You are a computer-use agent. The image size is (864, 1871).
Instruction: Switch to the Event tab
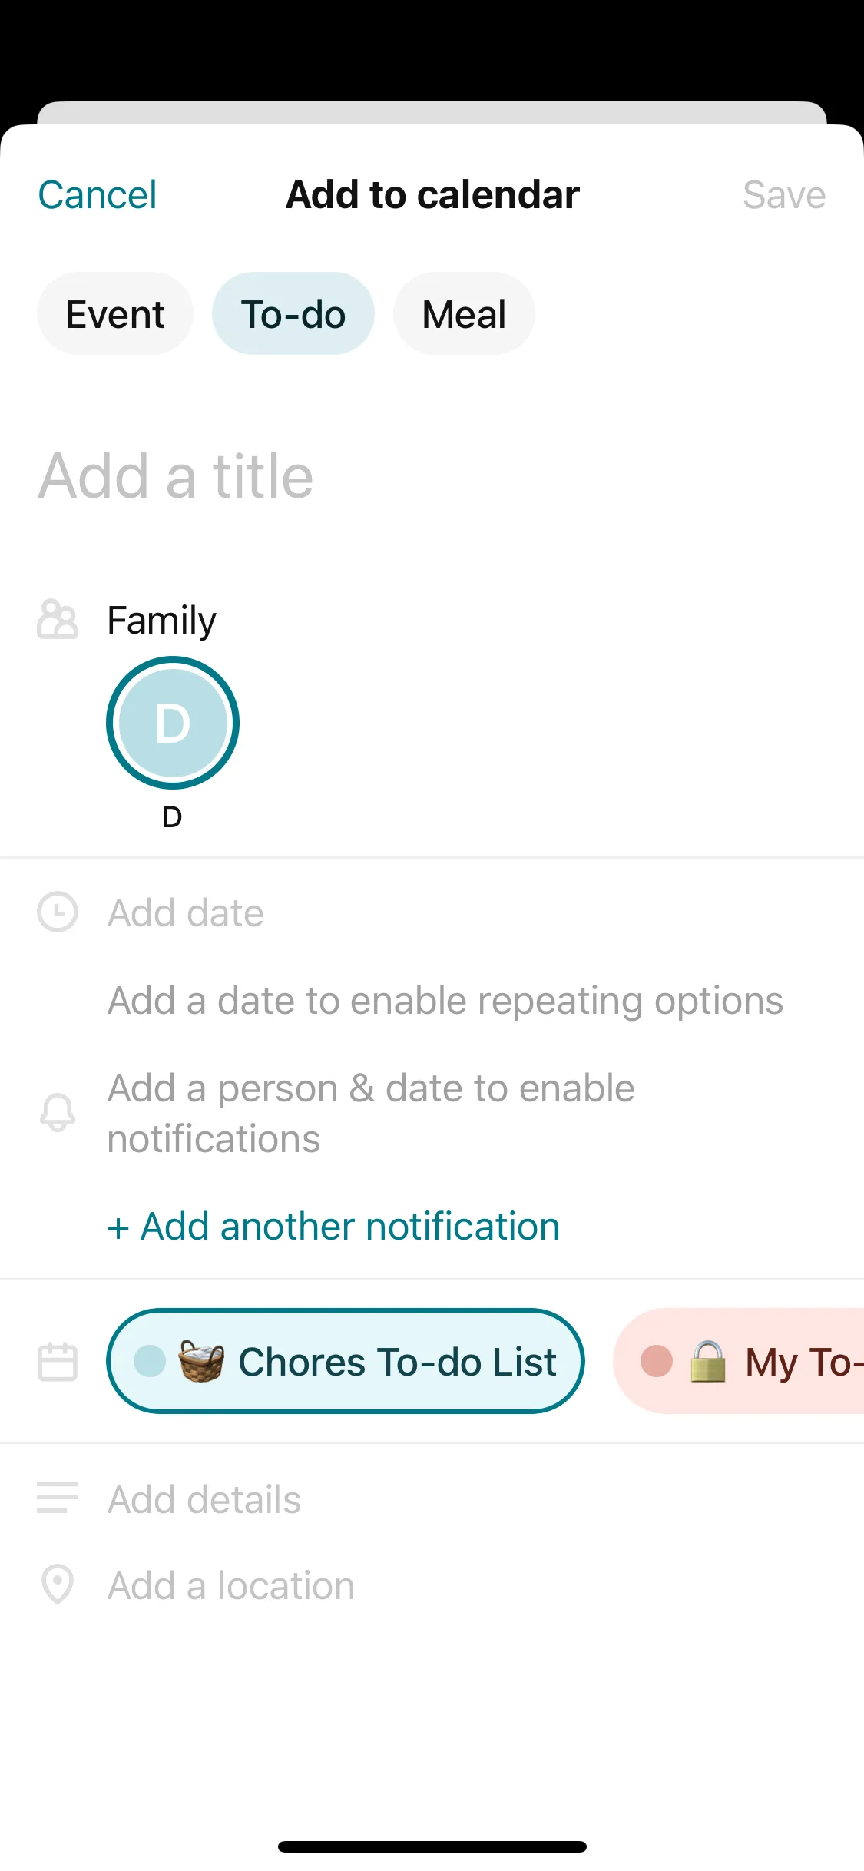[115, 314]
